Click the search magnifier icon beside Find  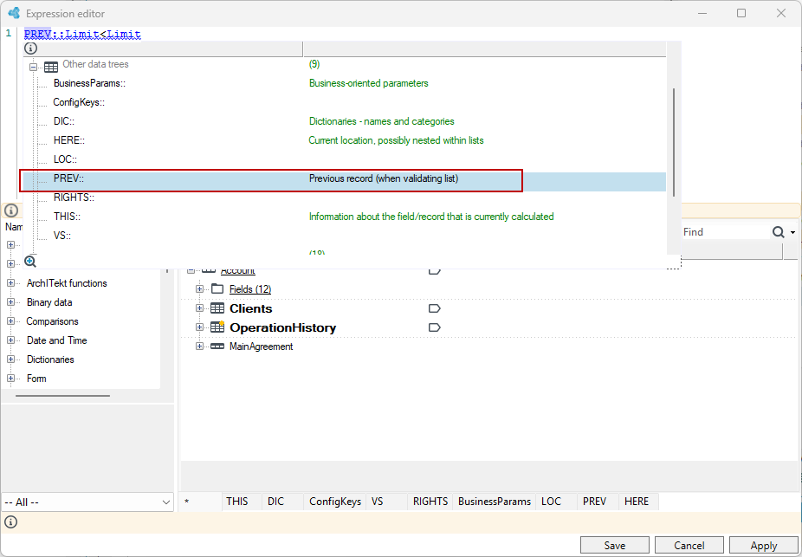(778, 232)
